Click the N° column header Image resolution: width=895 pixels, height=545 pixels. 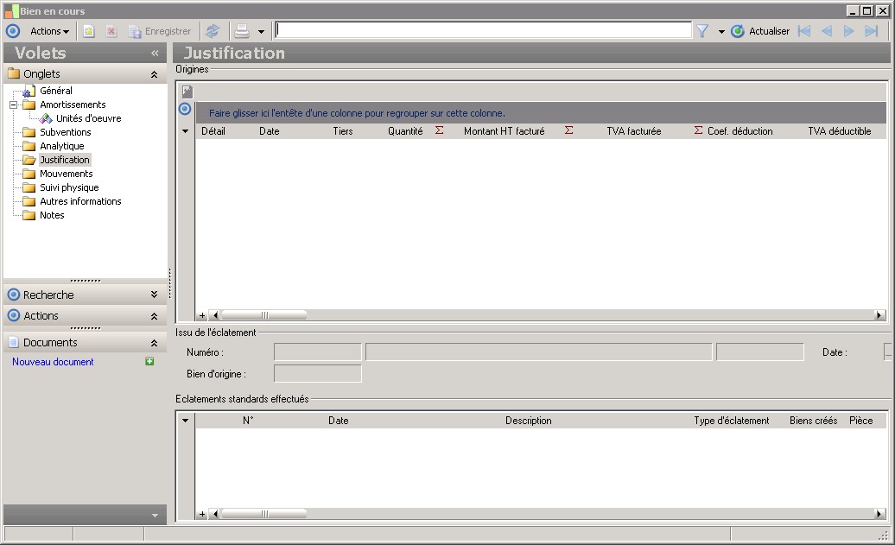pyautogui.click(x=248, y=421)
